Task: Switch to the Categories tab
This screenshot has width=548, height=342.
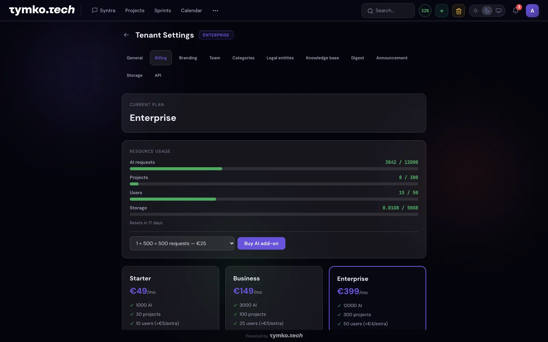Action: pyautogui.click(x=243, y=58)
